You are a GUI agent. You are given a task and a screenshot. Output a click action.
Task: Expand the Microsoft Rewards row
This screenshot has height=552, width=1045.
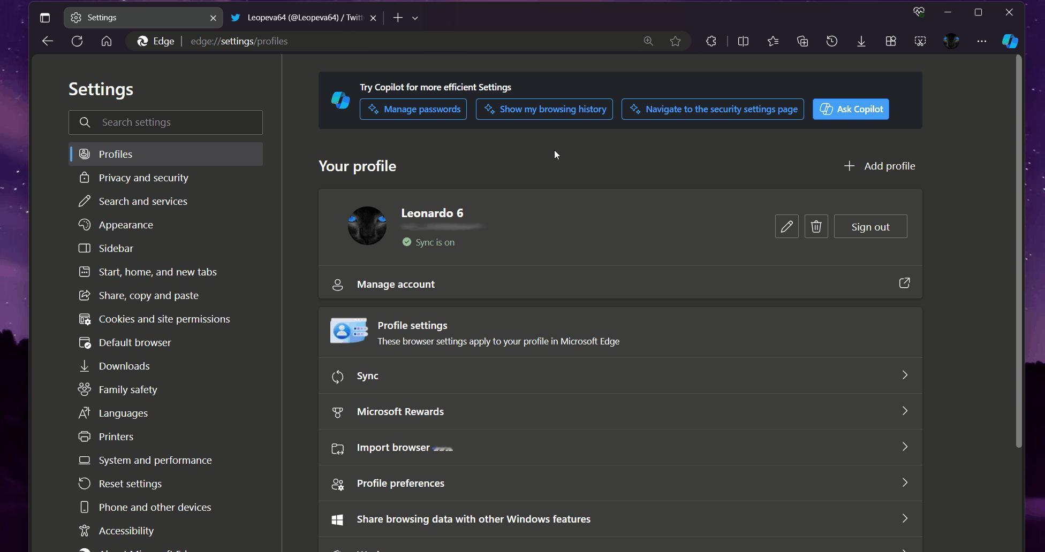pyautogui.click(x=620, y=411)
